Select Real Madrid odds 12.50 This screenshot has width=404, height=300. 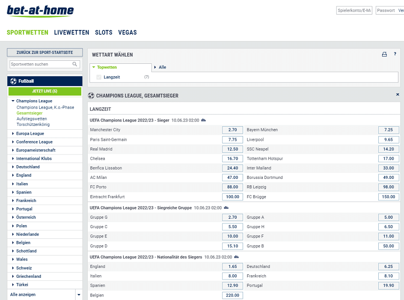pyautogui.click(x=232, y=149)
